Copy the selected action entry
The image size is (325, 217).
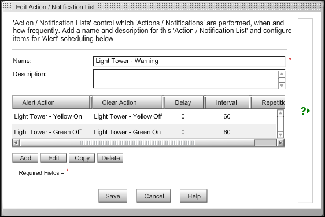(82, 158)
